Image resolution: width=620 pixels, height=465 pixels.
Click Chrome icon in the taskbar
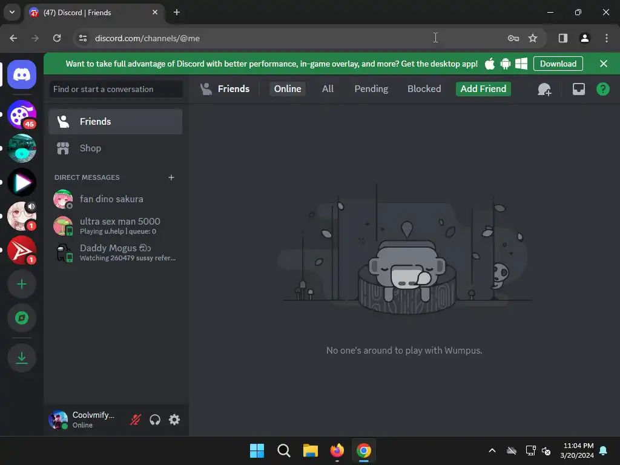tap(364, 450)
